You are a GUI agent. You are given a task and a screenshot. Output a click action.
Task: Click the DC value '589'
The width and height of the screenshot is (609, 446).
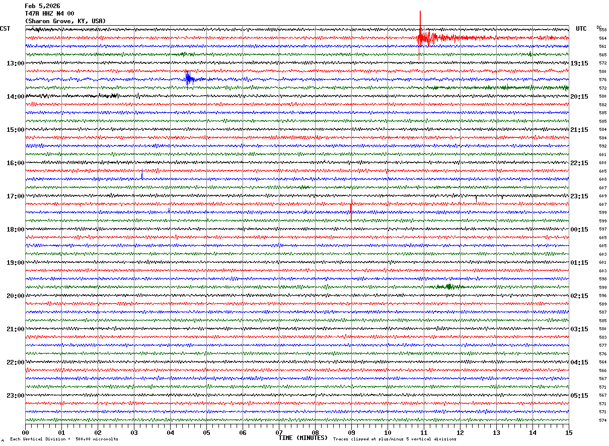point(602,304)
